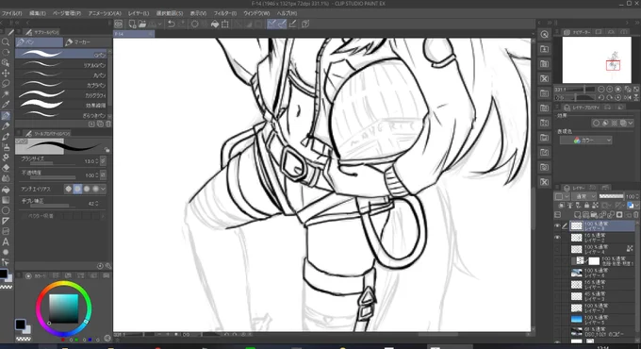Click the brush size slider bar
The height and width of the screenshot is (349, 641).
(52, 164)
